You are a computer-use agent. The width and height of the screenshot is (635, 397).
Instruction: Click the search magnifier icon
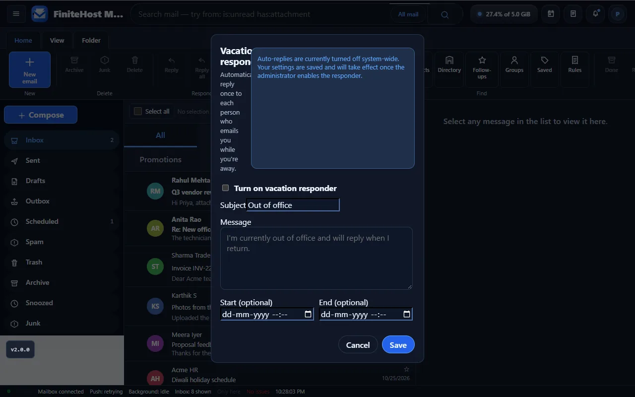(x=444, y=14)
